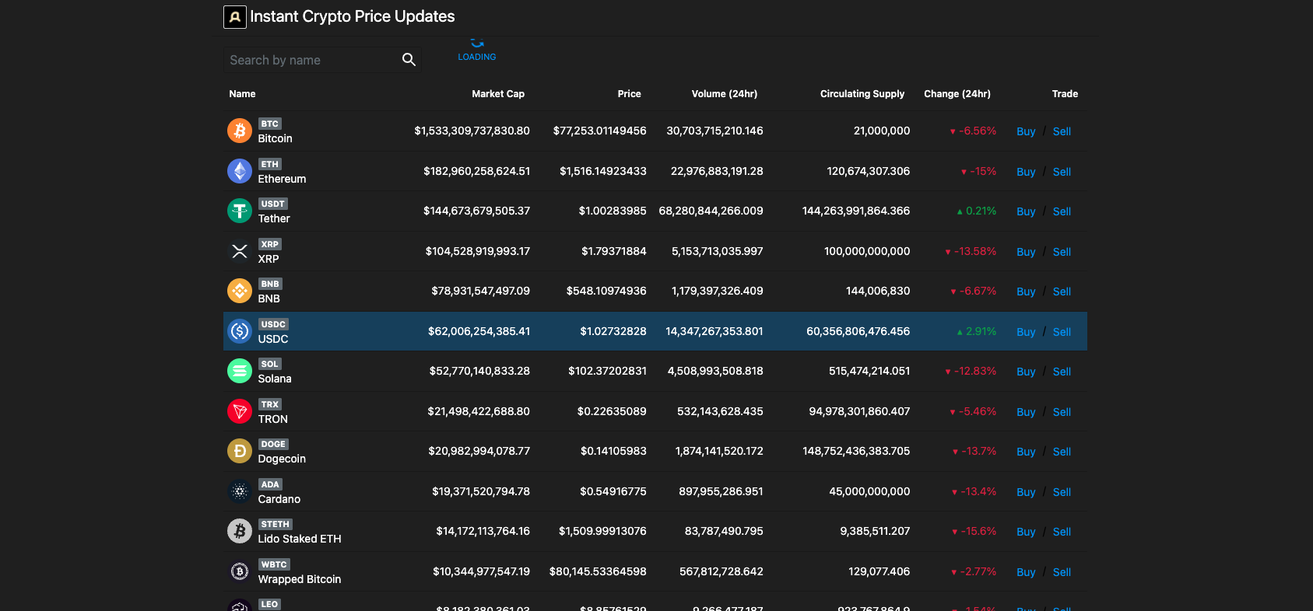Click Buy in the BNB row

click(1026, 292)
